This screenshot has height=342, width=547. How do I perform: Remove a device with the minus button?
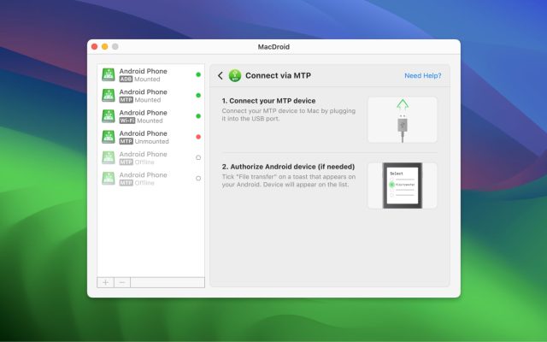click(122, 282)
